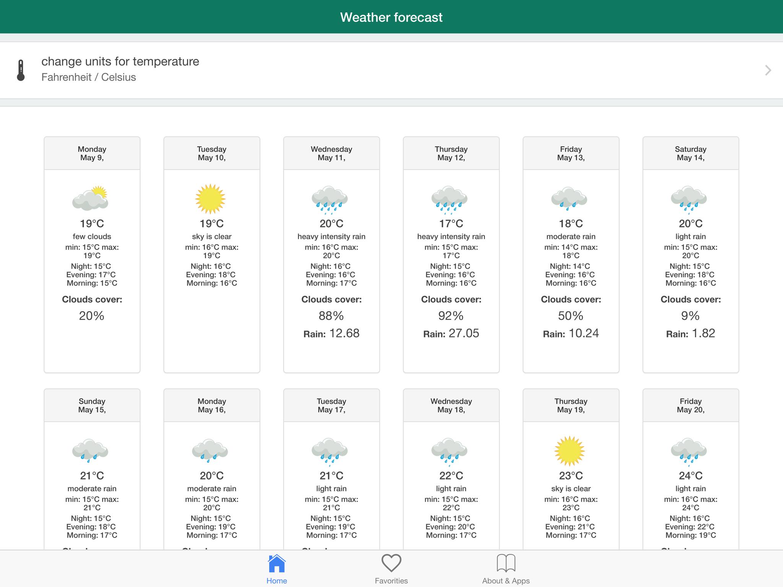Click the Rain: 1.82 value

point(691,333)
